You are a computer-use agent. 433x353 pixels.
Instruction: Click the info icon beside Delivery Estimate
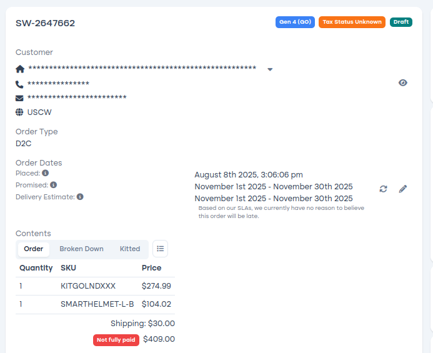click(80, 197)
